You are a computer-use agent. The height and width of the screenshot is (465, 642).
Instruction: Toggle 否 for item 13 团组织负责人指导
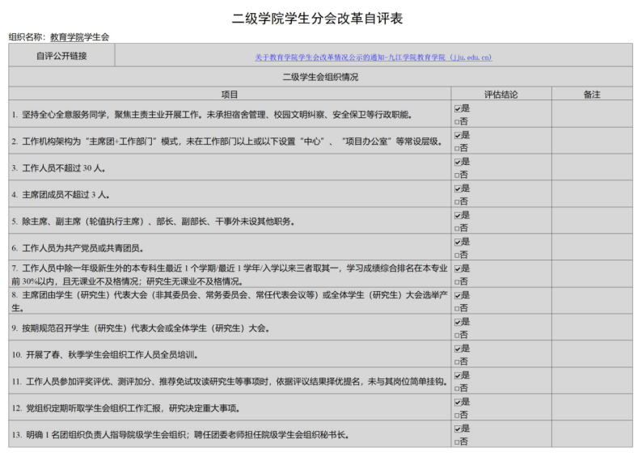(457, 442)
